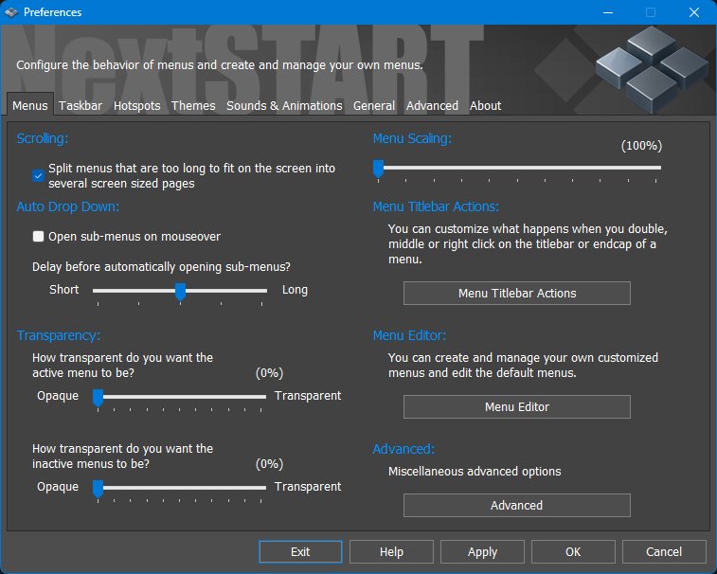This screenshot has width=717, height=574.
Task: Click the 'Open sub-menus on mouseover' label
Action: tap(134, 237)
